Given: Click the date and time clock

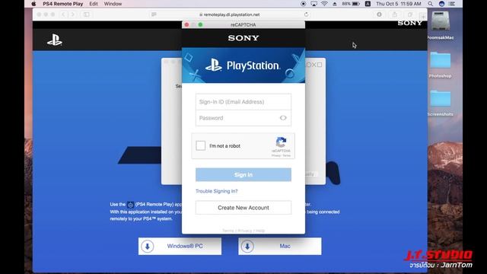Looking at the screenshot, I should click(399, 4).
